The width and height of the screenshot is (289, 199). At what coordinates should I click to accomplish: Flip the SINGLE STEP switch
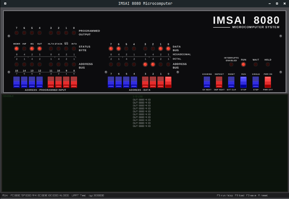coord(256,82)
